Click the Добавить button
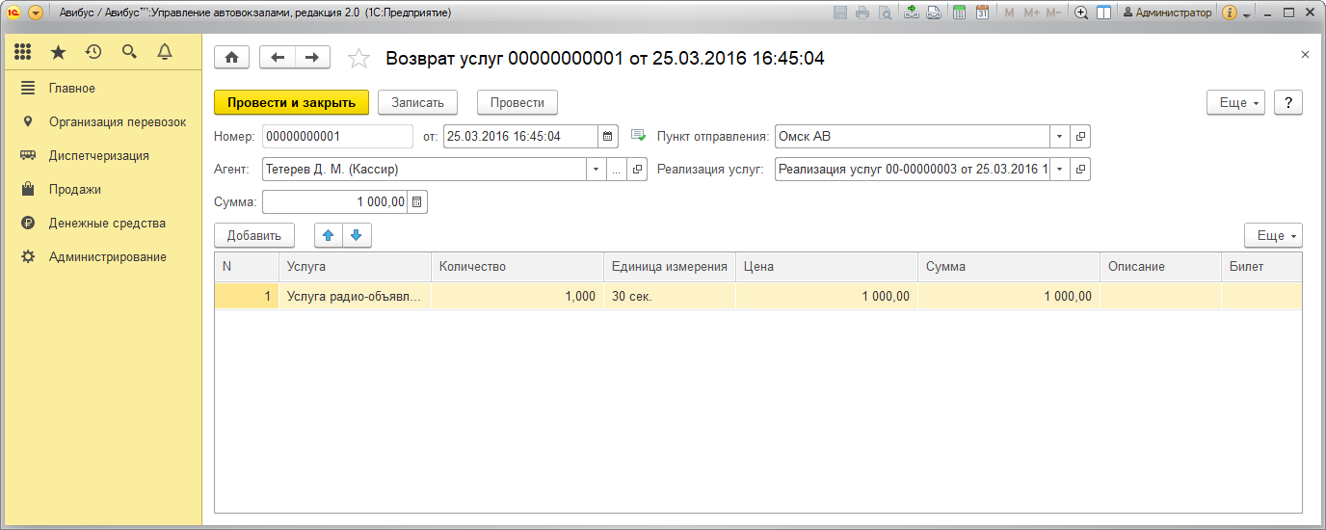The image size is (1326, 530). coord(253,235)
